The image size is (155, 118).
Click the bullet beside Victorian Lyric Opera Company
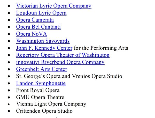click(9, 6)
